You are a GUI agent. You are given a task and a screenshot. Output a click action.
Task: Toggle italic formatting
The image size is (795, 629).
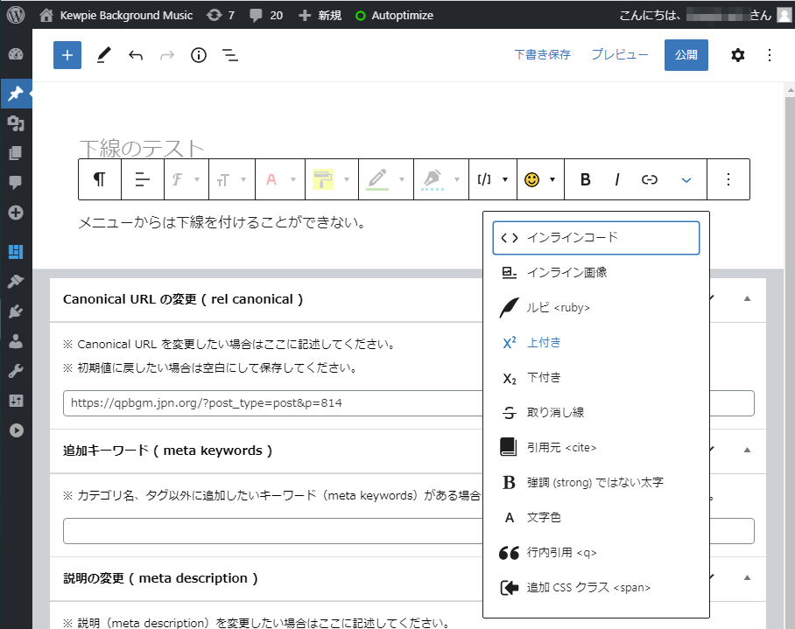pos(617,179)
